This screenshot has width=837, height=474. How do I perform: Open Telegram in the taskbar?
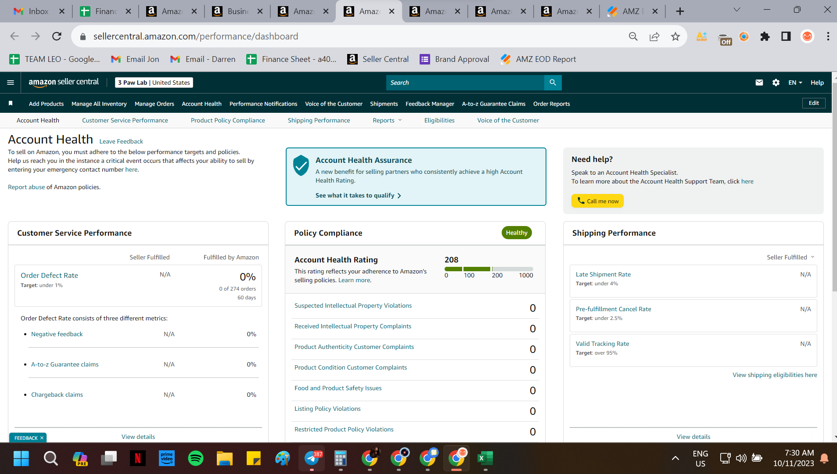[312, 458]
